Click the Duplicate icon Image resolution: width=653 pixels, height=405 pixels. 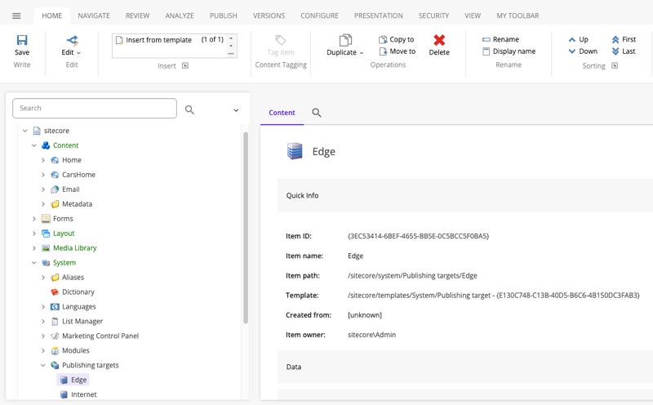[x=345, y=40]
